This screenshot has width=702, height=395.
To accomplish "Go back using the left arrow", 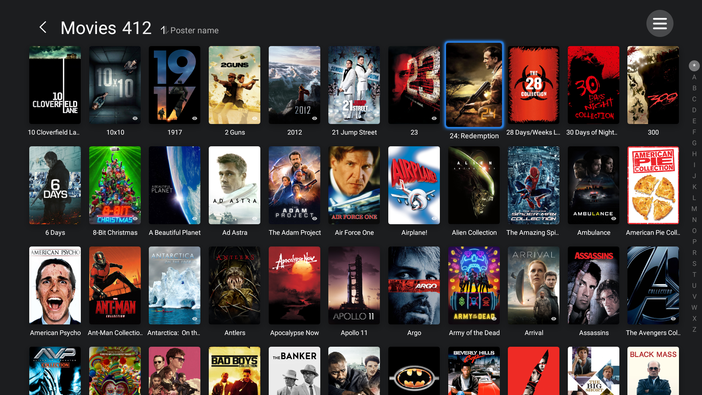I will [43, 27].
